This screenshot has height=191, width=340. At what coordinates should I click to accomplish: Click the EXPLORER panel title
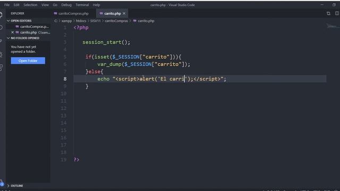[x=18, y=13]
